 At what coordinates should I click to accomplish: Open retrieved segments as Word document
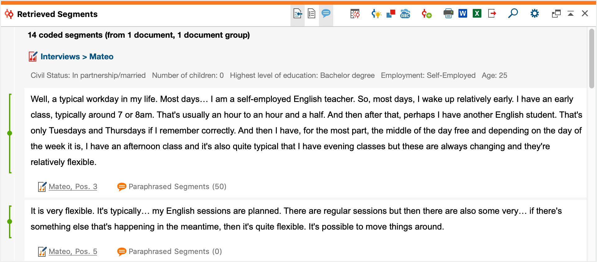[463, 14]
